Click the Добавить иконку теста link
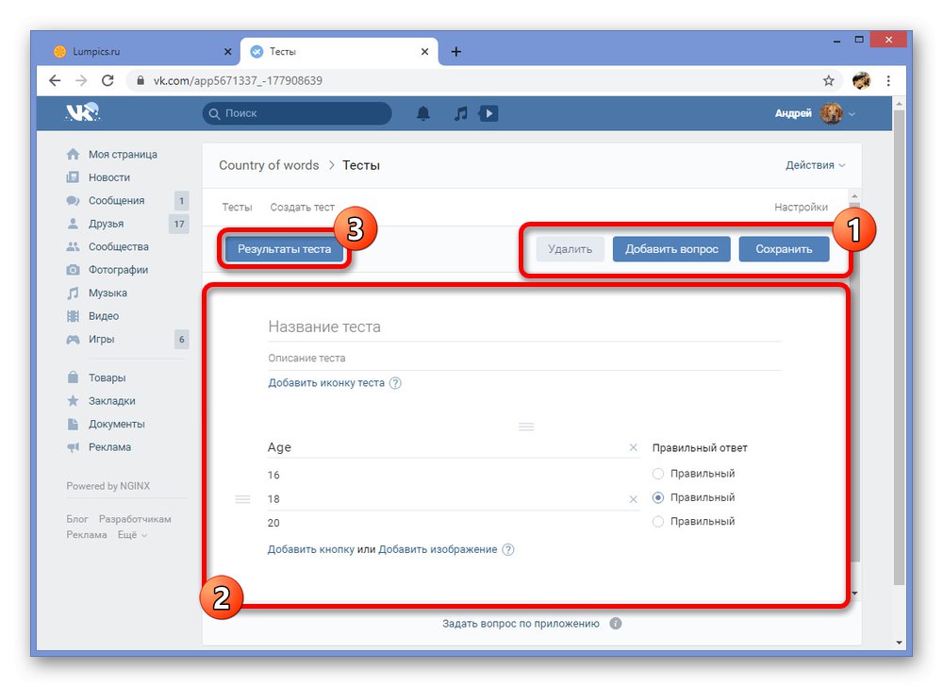 (x=326, y=383)
